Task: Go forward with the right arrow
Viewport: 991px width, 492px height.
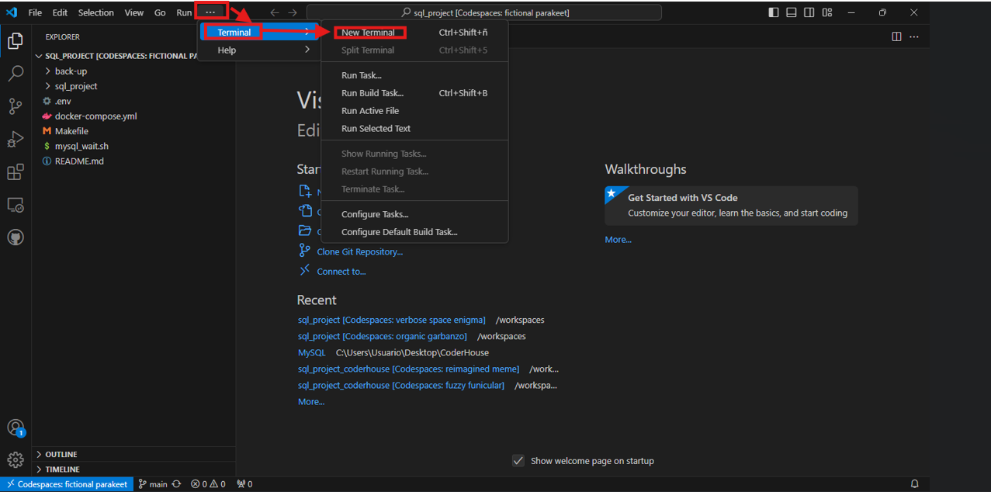Action: click(x=293, y=12)
